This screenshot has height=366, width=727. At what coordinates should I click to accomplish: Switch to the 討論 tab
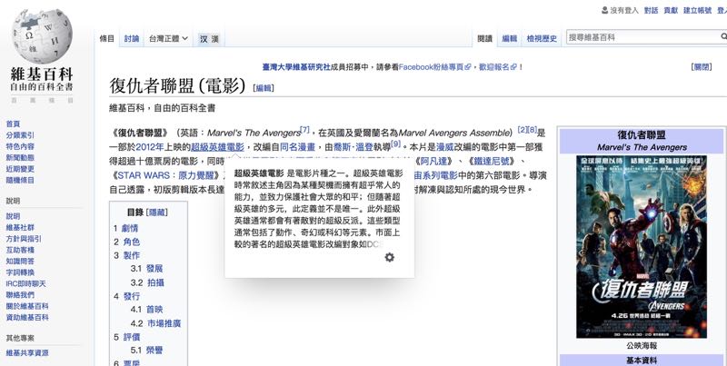point(132,39)
